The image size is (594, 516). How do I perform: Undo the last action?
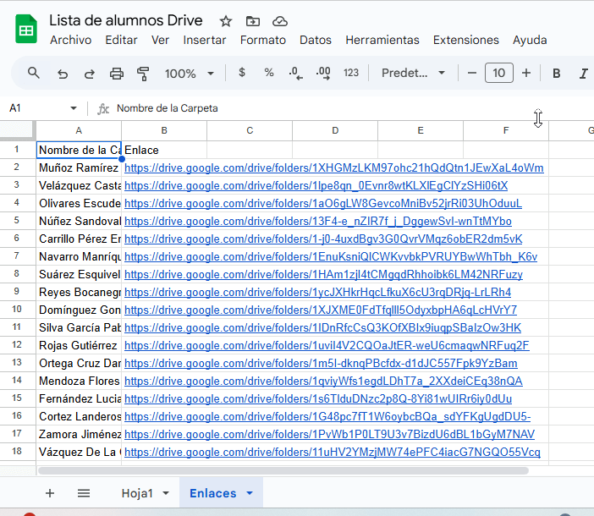pyautogui.click(x=62, y=74)
